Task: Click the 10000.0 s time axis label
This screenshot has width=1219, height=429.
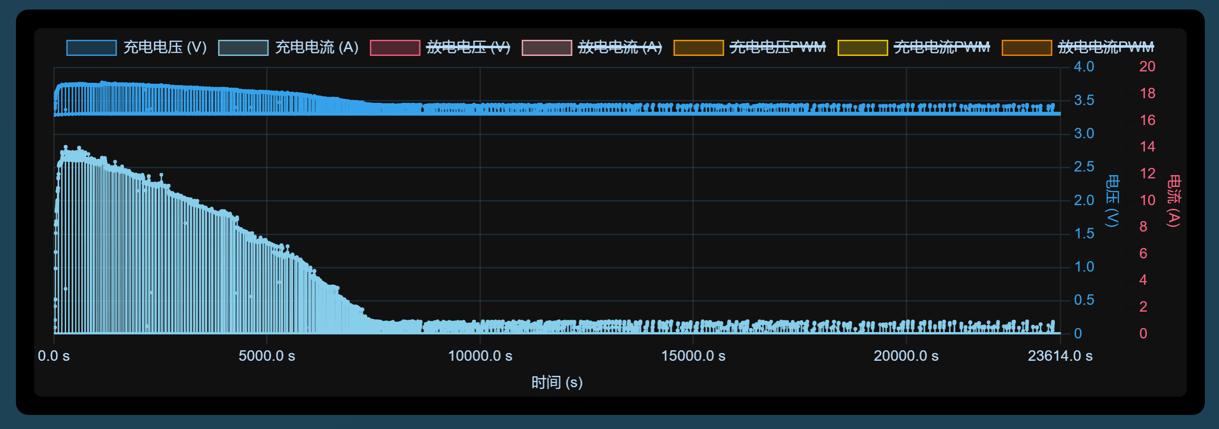Action: click(480, 356)
